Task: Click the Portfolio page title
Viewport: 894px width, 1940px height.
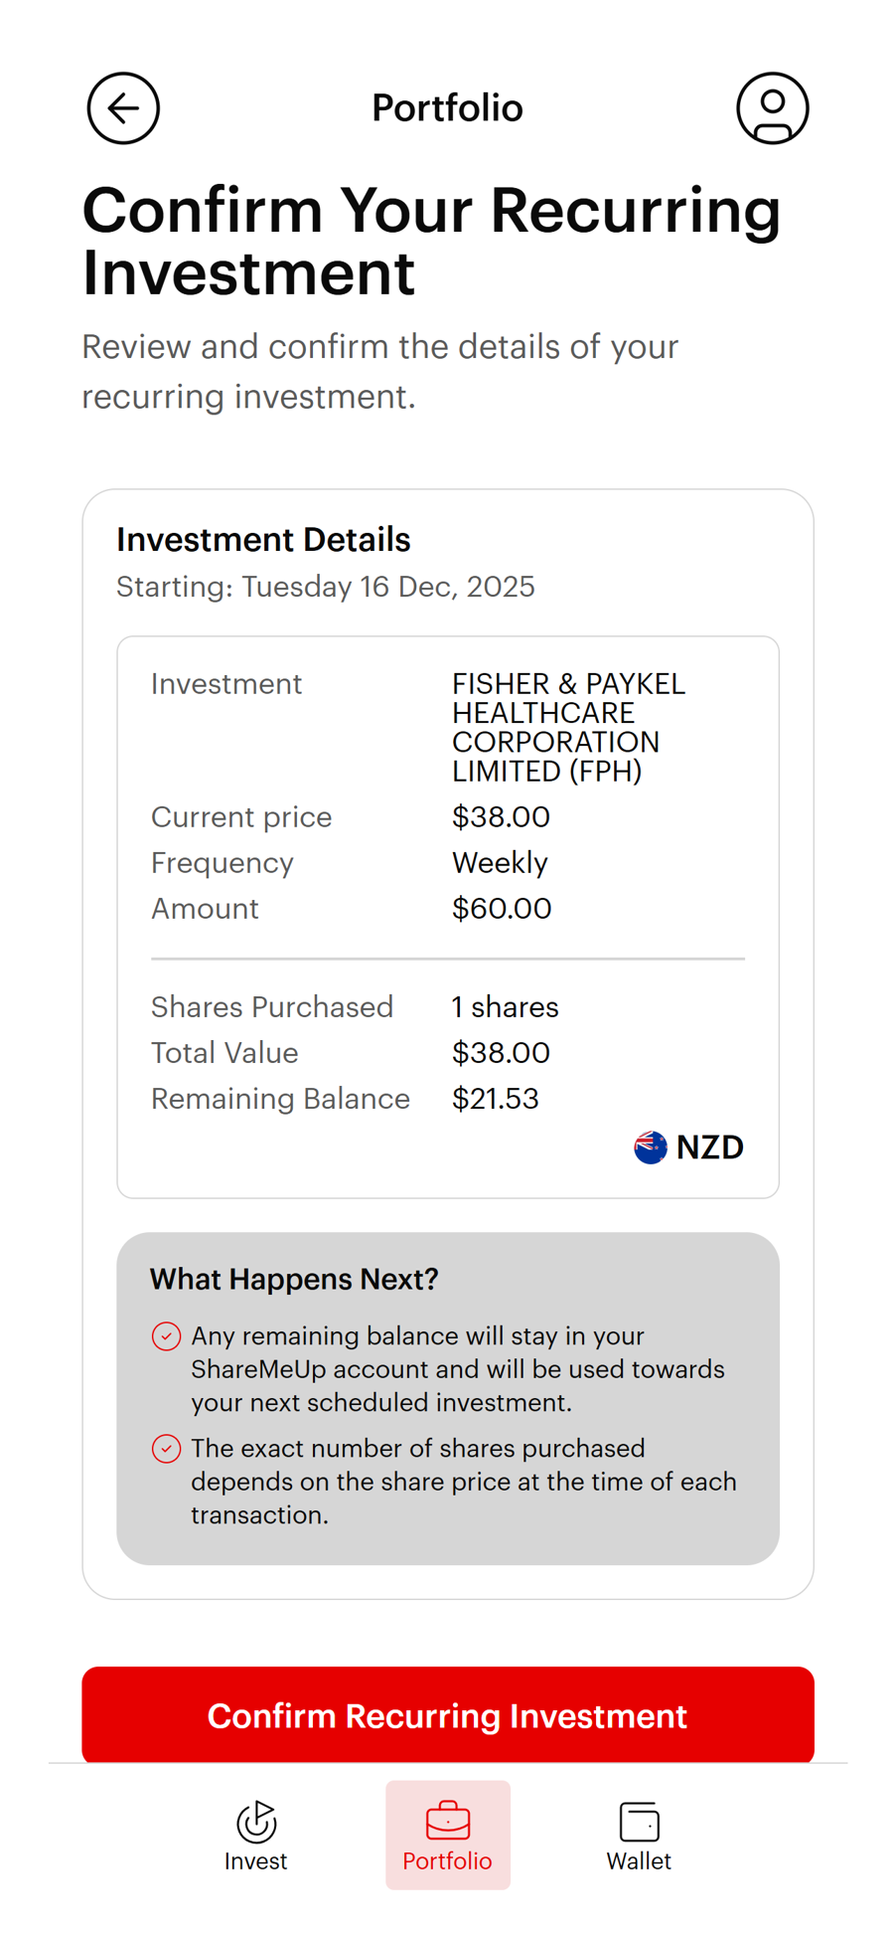Action: 447,107
